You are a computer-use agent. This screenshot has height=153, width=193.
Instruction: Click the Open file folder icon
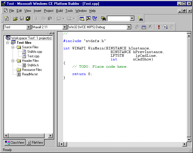tap(15, 19)
